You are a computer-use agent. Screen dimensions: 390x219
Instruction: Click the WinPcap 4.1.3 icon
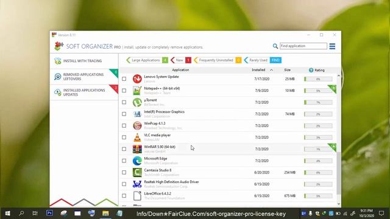[x=137, y=126]
